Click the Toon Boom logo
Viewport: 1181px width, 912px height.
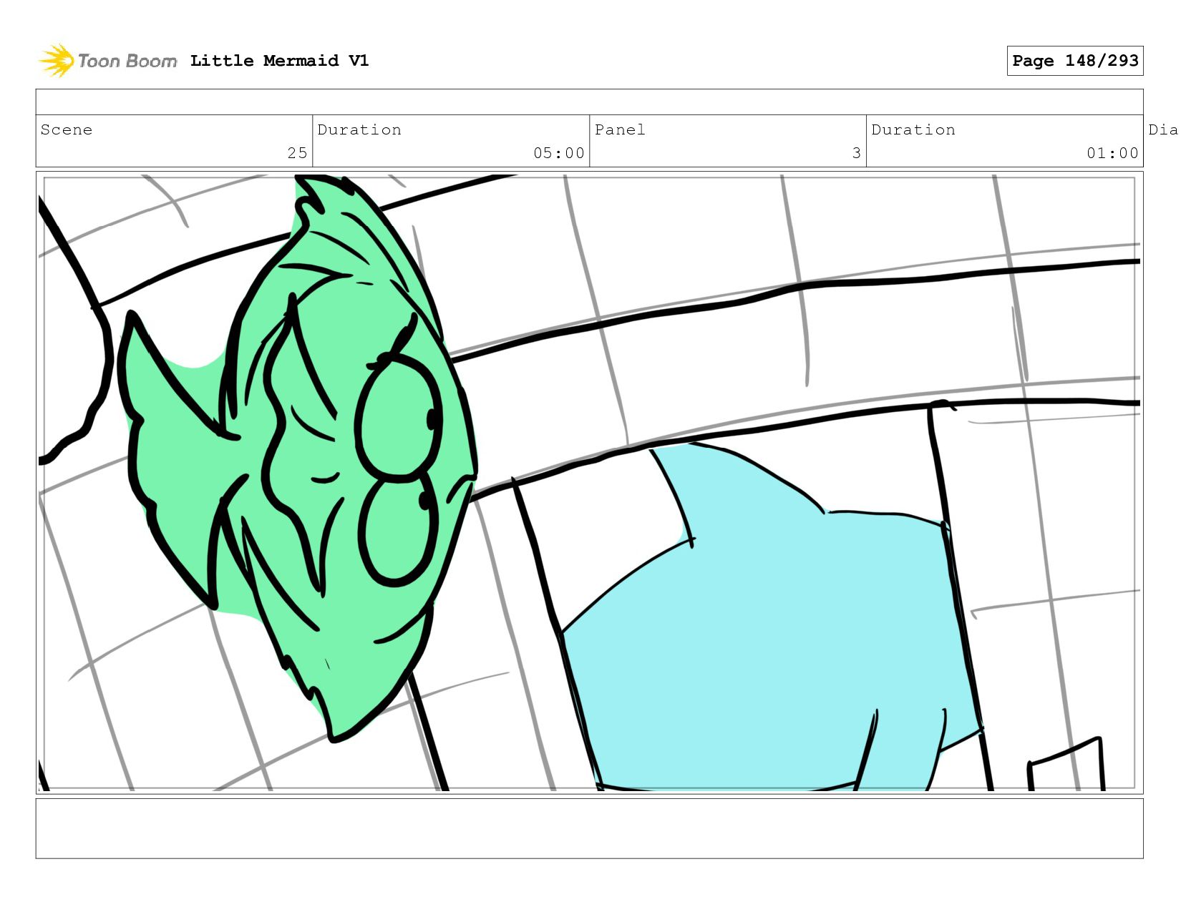(107, 61)
